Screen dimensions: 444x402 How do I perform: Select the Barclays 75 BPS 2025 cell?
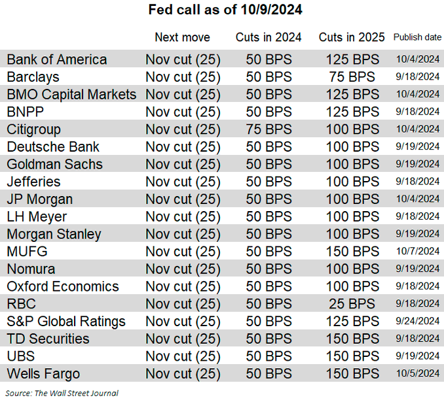(x=352, y=77)
